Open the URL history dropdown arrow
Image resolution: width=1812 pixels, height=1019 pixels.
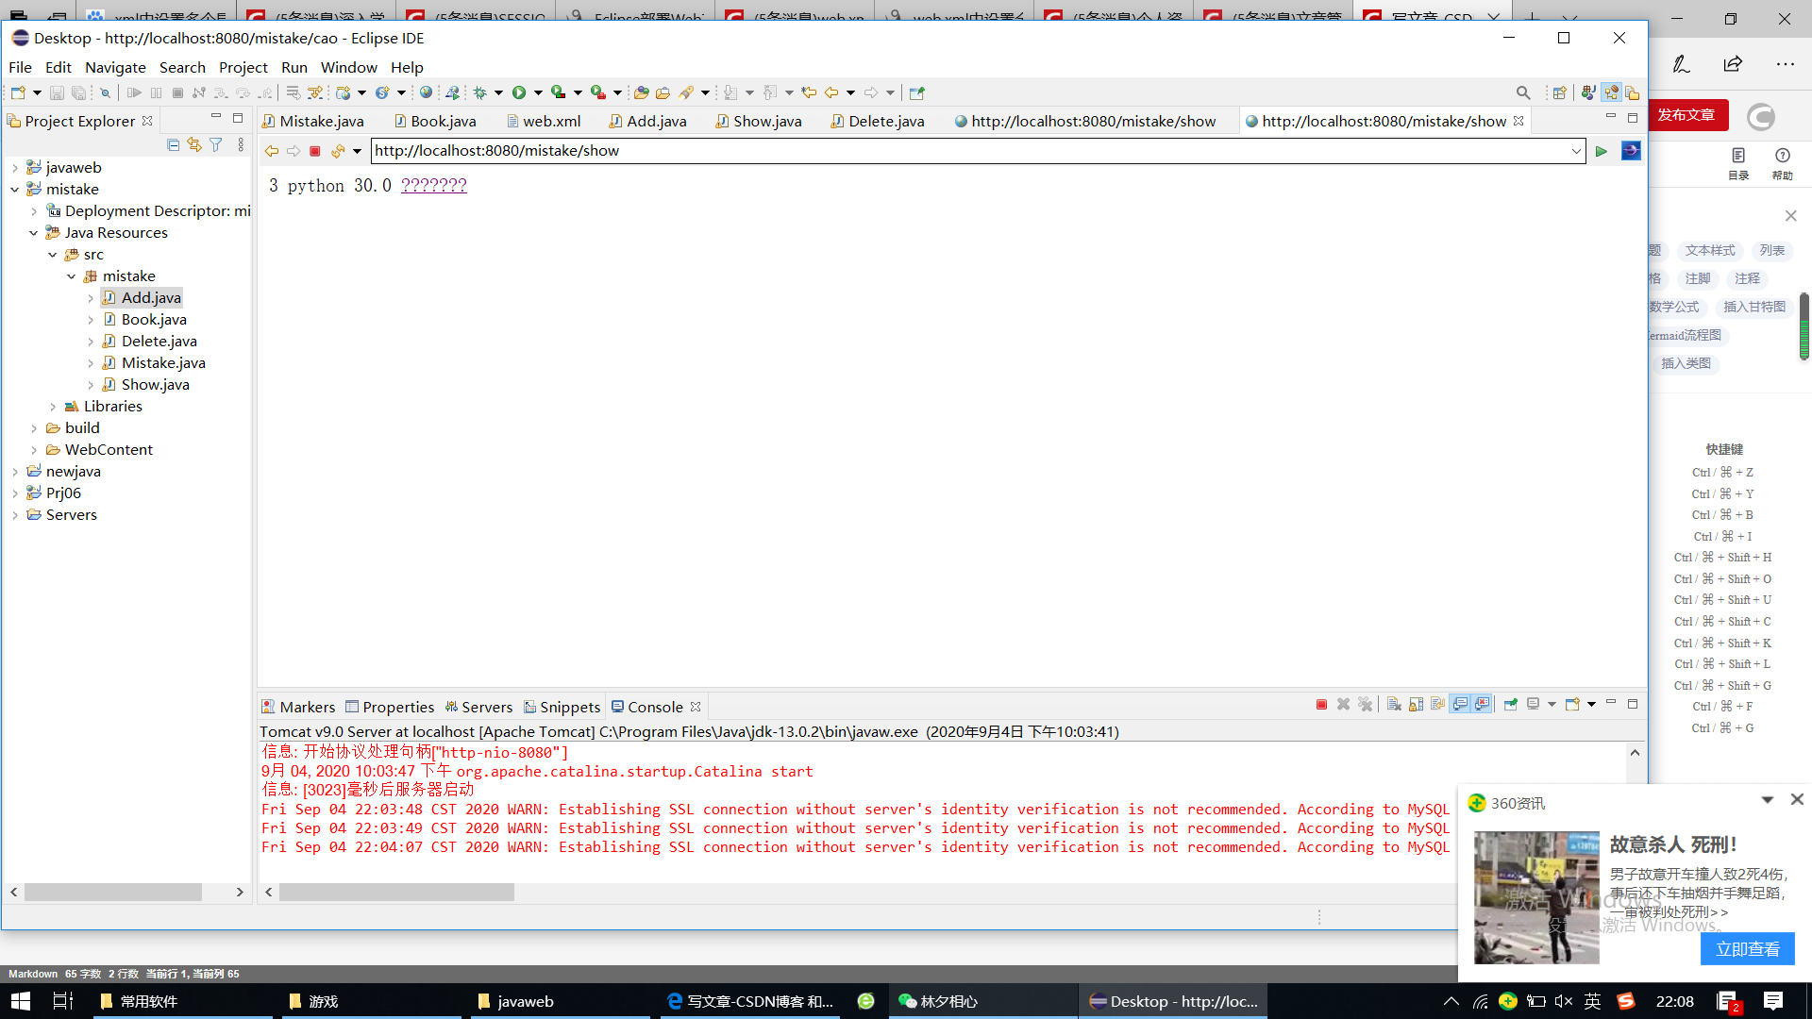click(1576, 151)
